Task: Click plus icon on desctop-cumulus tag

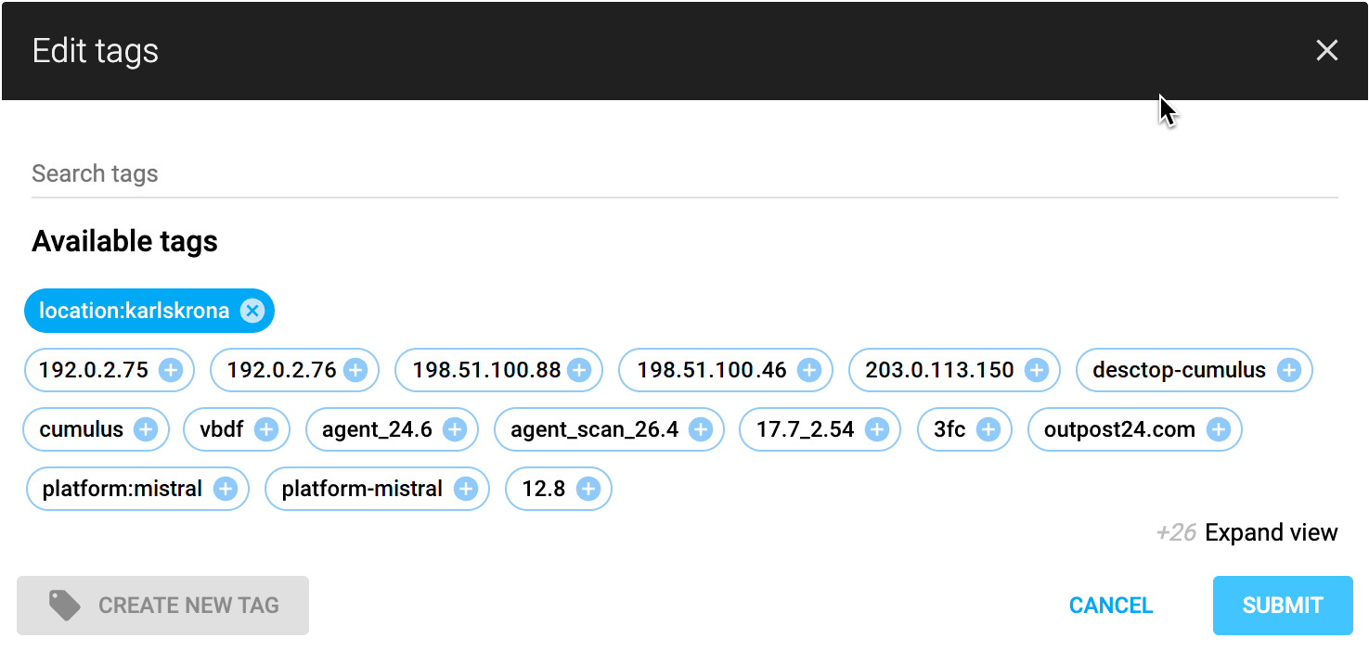Action: tap(1288, 371)
